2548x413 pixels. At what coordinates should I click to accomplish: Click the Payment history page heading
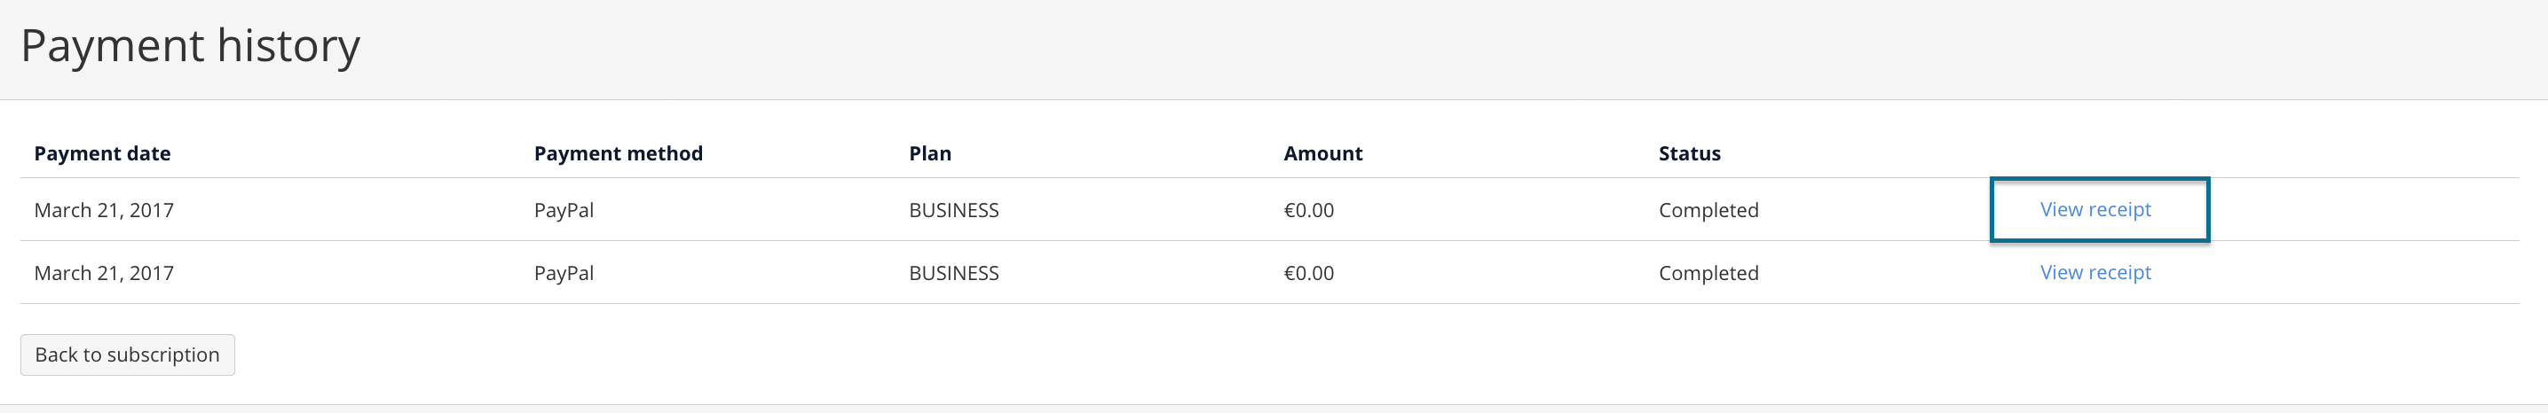click(190, 46)
